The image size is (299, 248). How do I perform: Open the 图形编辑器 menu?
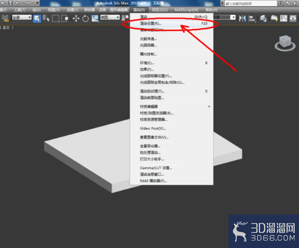pos(118,10)
